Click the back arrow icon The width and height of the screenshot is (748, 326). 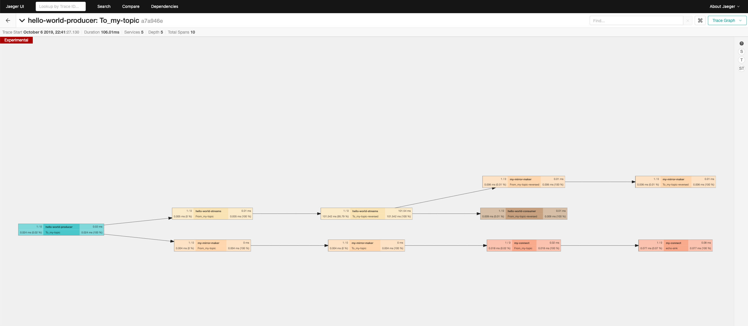8,20
